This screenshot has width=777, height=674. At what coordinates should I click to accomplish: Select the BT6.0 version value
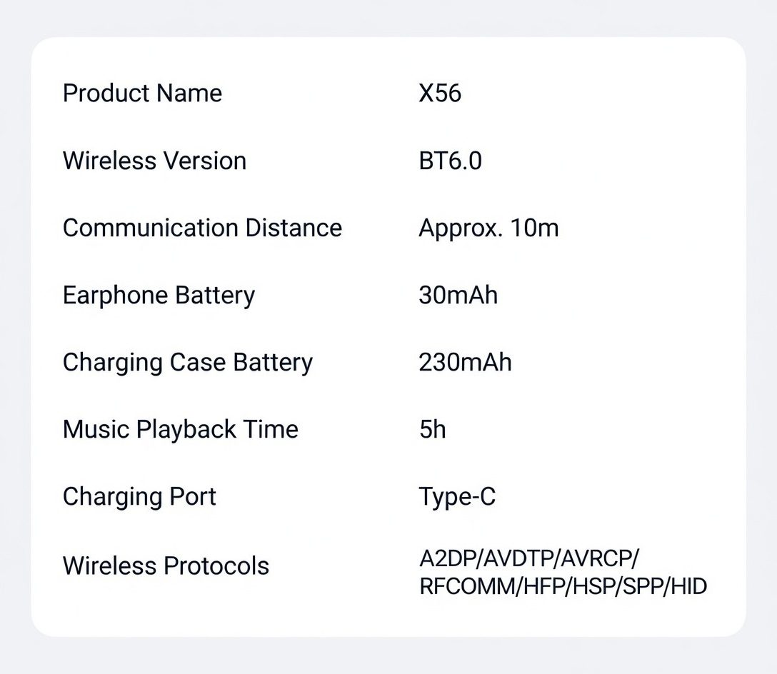[450, 161]
